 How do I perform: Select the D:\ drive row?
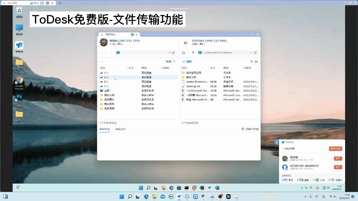[x=138, y=77]
